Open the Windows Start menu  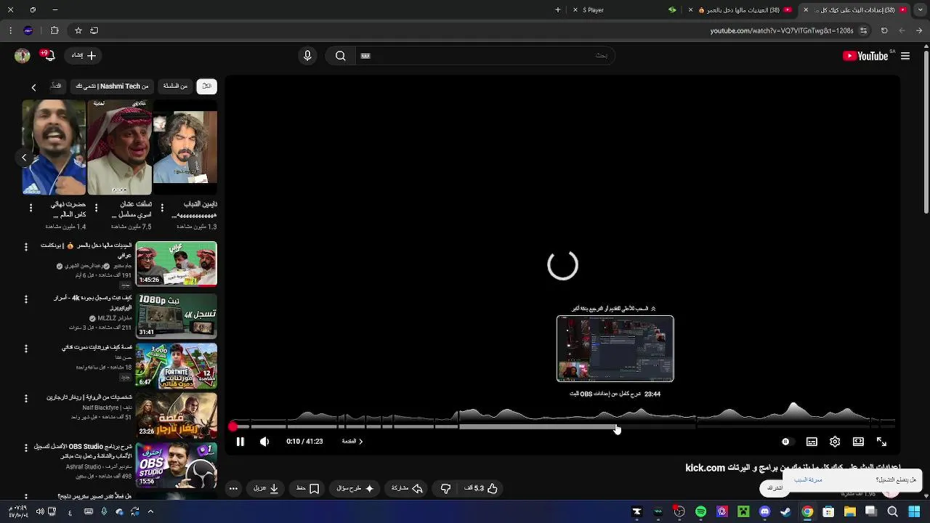coord(914,512)
